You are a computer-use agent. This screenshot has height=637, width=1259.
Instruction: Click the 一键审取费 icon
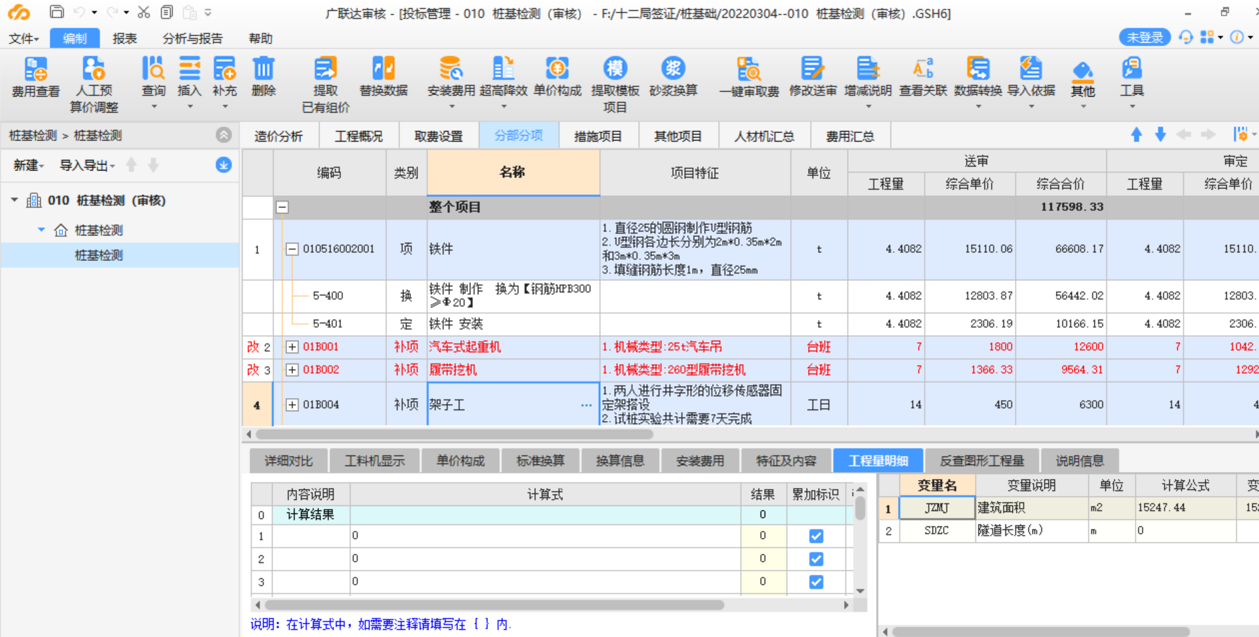pos(749,69)
